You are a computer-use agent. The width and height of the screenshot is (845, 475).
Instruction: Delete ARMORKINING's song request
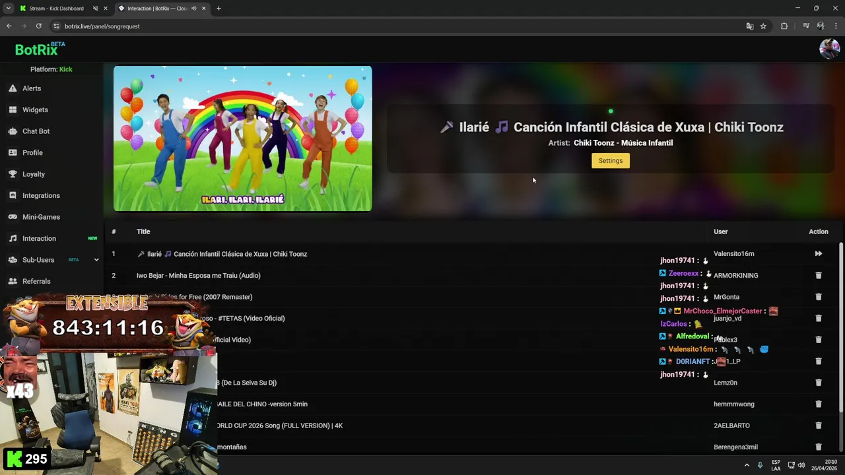pyautogui.click(x=819, y=275)
